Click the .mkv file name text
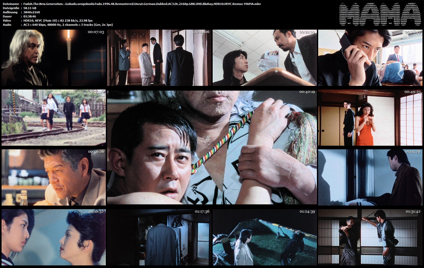This screenshot has width=424, height=268. coord(142,4)
